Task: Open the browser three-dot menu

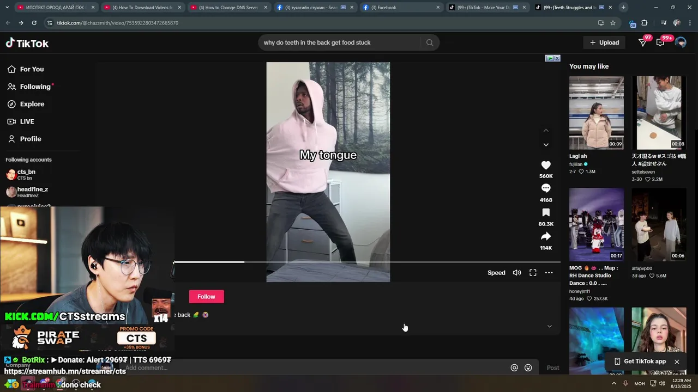Action: pyautogui.click(x=690, y=23)
